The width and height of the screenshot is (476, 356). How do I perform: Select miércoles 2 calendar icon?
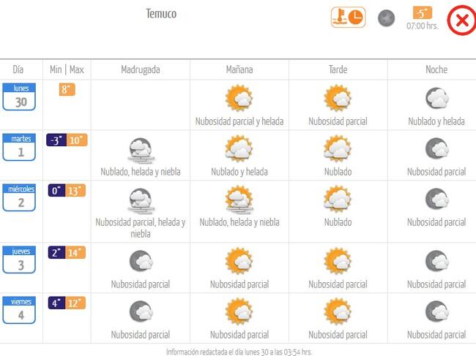[x=19, y=197]
